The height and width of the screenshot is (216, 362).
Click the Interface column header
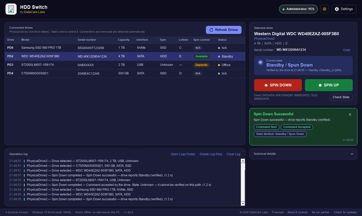[142, 40]
